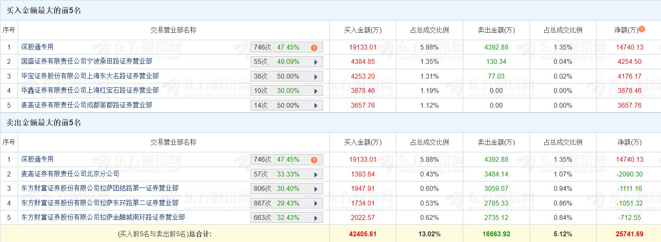Click arrow icon beside 887次 29.43%

click(x=316, y=204)
